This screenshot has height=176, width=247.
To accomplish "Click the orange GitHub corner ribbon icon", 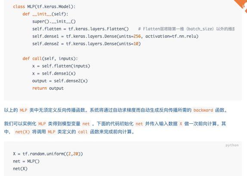I will coord(242,5).
